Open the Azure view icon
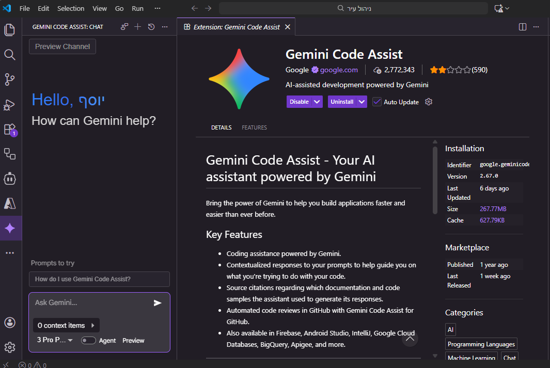 click(10, 203)
